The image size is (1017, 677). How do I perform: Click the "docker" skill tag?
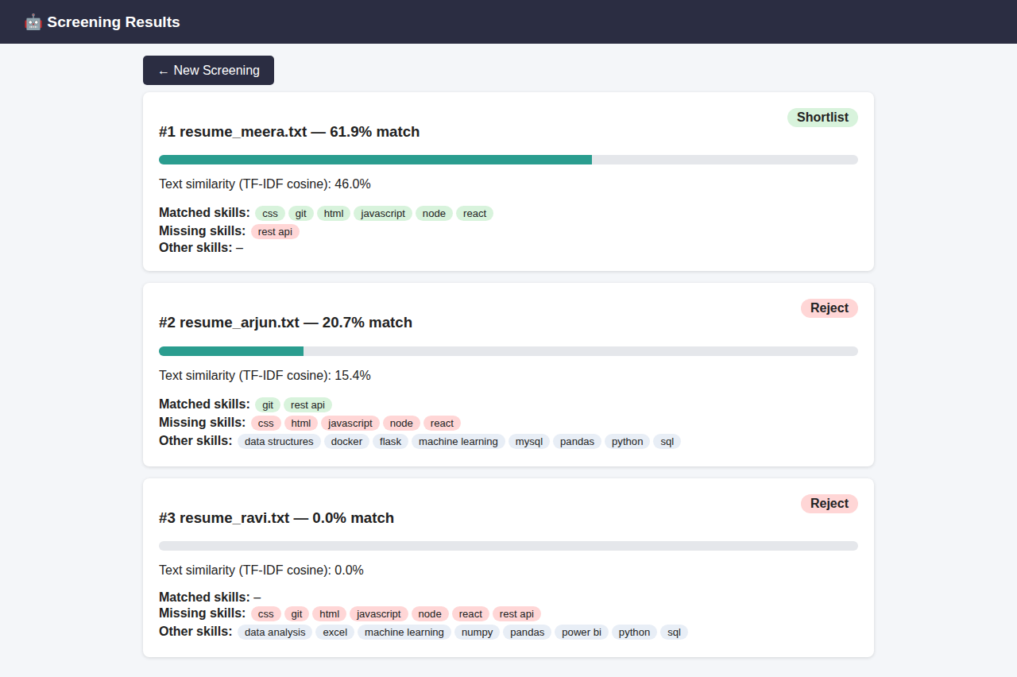tap(346, 441)
